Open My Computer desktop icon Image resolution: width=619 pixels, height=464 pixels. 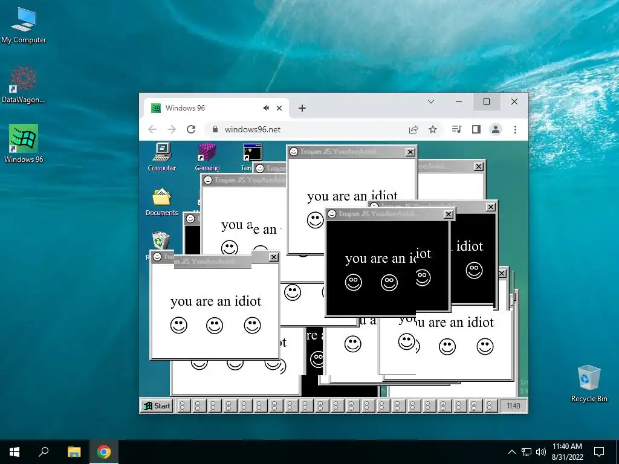[x=24, y=25]
